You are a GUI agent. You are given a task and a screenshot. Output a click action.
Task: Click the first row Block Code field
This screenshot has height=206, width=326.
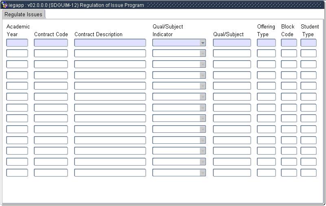click(x=289, y=43)
